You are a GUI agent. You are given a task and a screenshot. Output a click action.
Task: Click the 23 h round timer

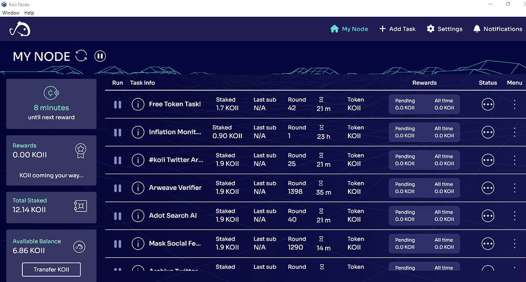tap(323, 136)
